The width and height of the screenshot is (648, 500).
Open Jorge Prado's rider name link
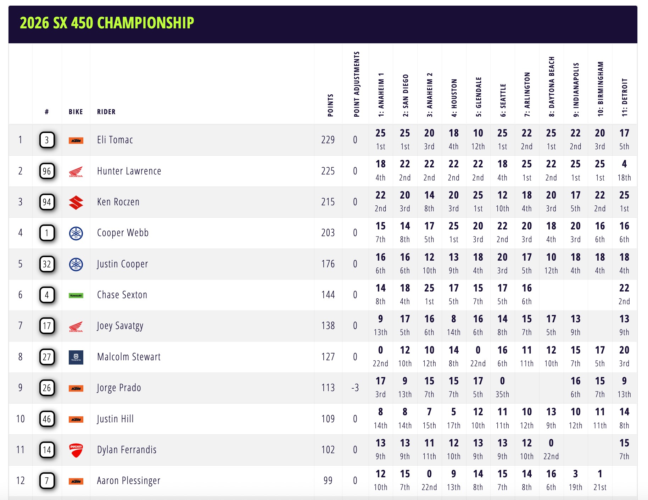119,388
